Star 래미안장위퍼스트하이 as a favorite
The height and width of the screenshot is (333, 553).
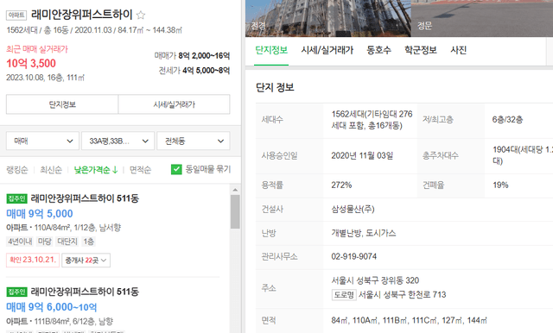(x=141, y=16)
